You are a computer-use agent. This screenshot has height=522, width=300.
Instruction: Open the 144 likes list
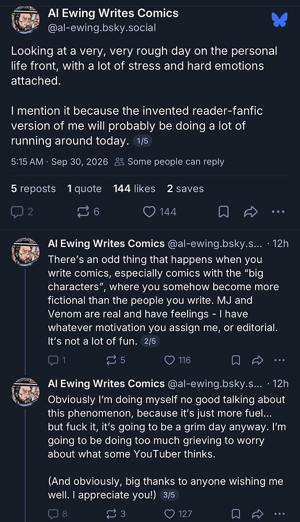[x=134, y=188]
